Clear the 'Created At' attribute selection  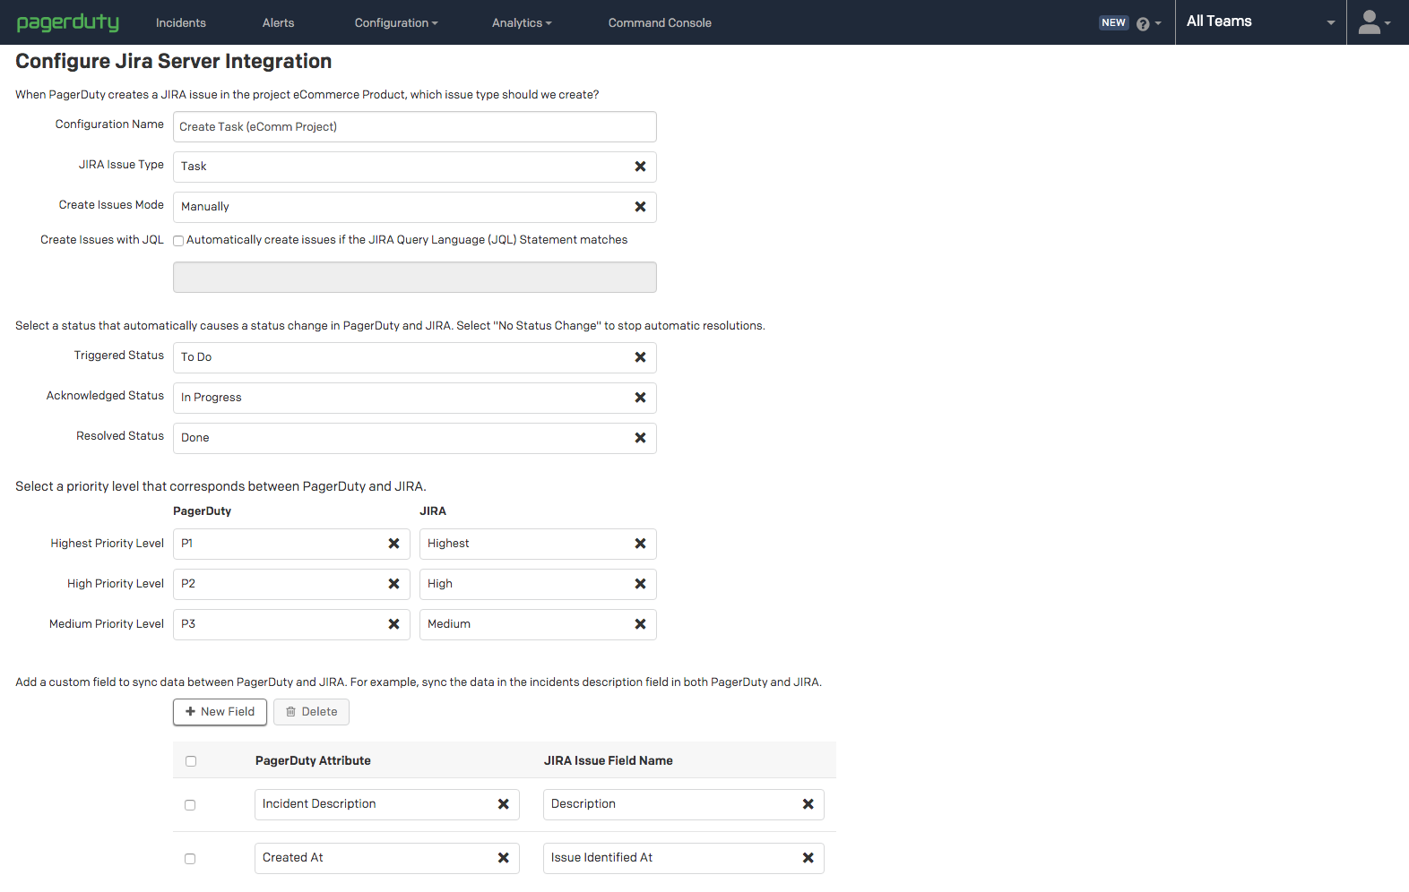pyautogui.click(x=503, y=858)
